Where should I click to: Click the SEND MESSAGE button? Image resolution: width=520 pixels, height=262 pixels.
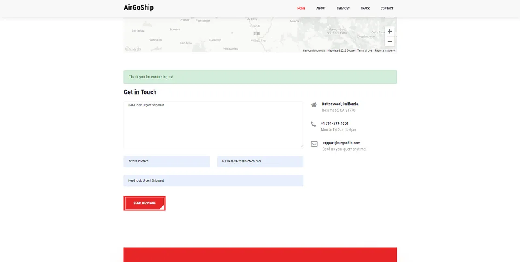click(145, 203)
